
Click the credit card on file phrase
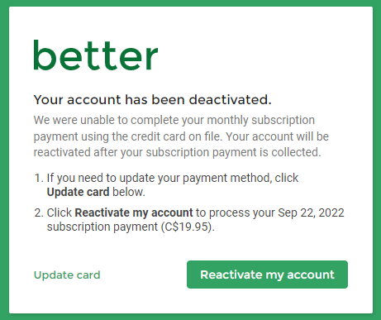pos(176,136)
